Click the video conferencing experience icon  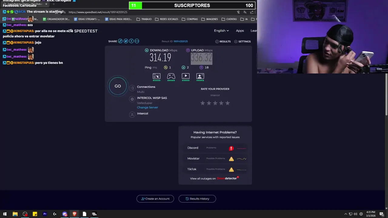pyautogui.click(x=200, y=76)
